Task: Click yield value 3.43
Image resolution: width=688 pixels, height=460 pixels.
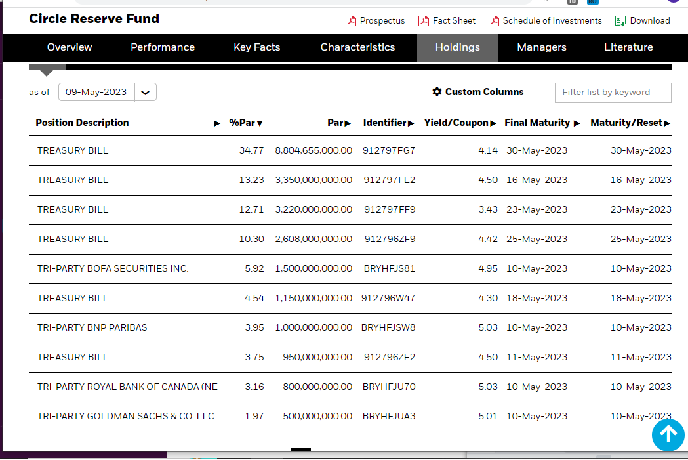Action: point(488,209)
